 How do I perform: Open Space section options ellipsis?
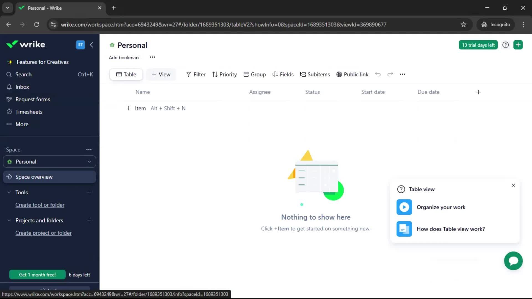[x=89, y=149]
